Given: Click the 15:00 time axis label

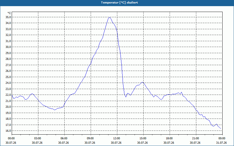Looking at the screenshot, I should 143,138.
